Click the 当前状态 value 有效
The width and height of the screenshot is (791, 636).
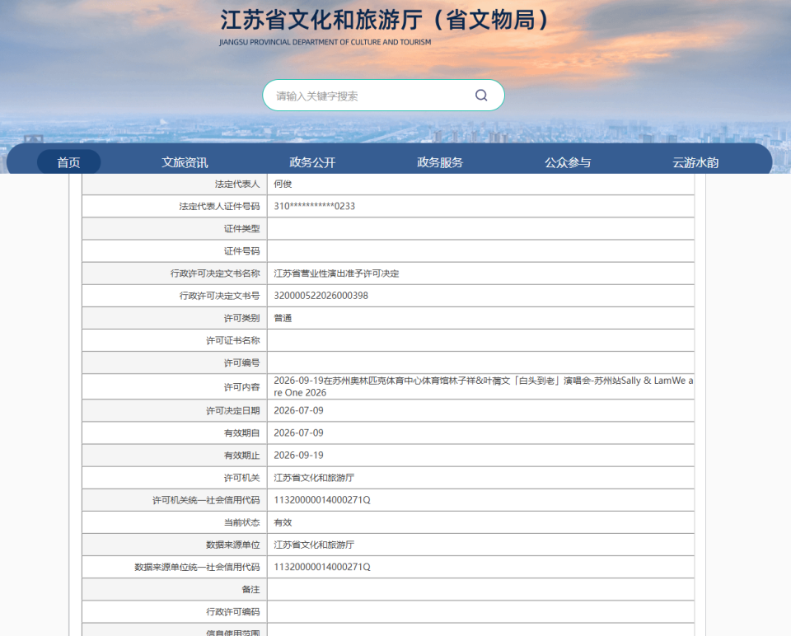283,522
